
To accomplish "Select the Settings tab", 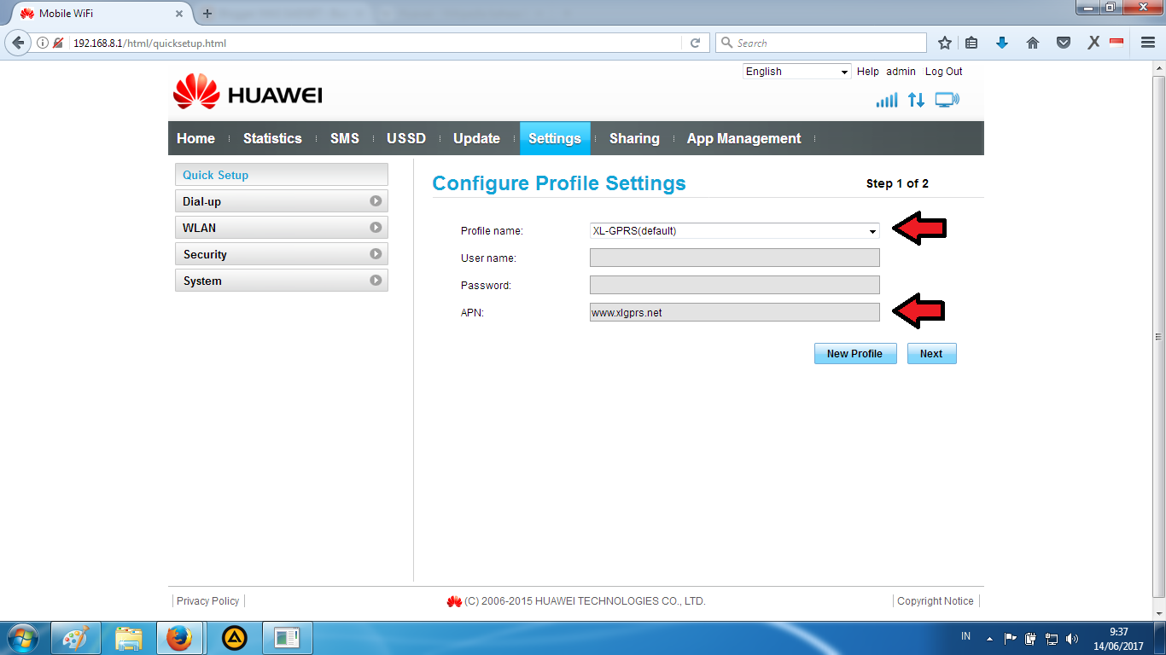I will [555, 138].
